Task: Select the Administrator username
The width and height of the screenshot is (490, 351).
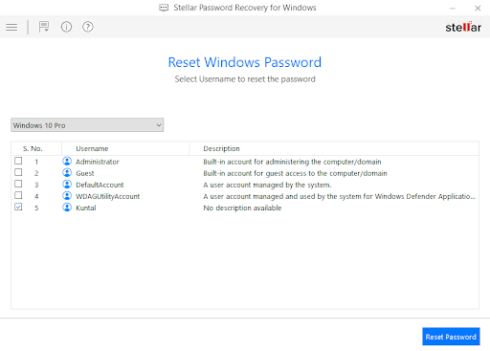Action: pyautogui.click(x=98, y=162)
